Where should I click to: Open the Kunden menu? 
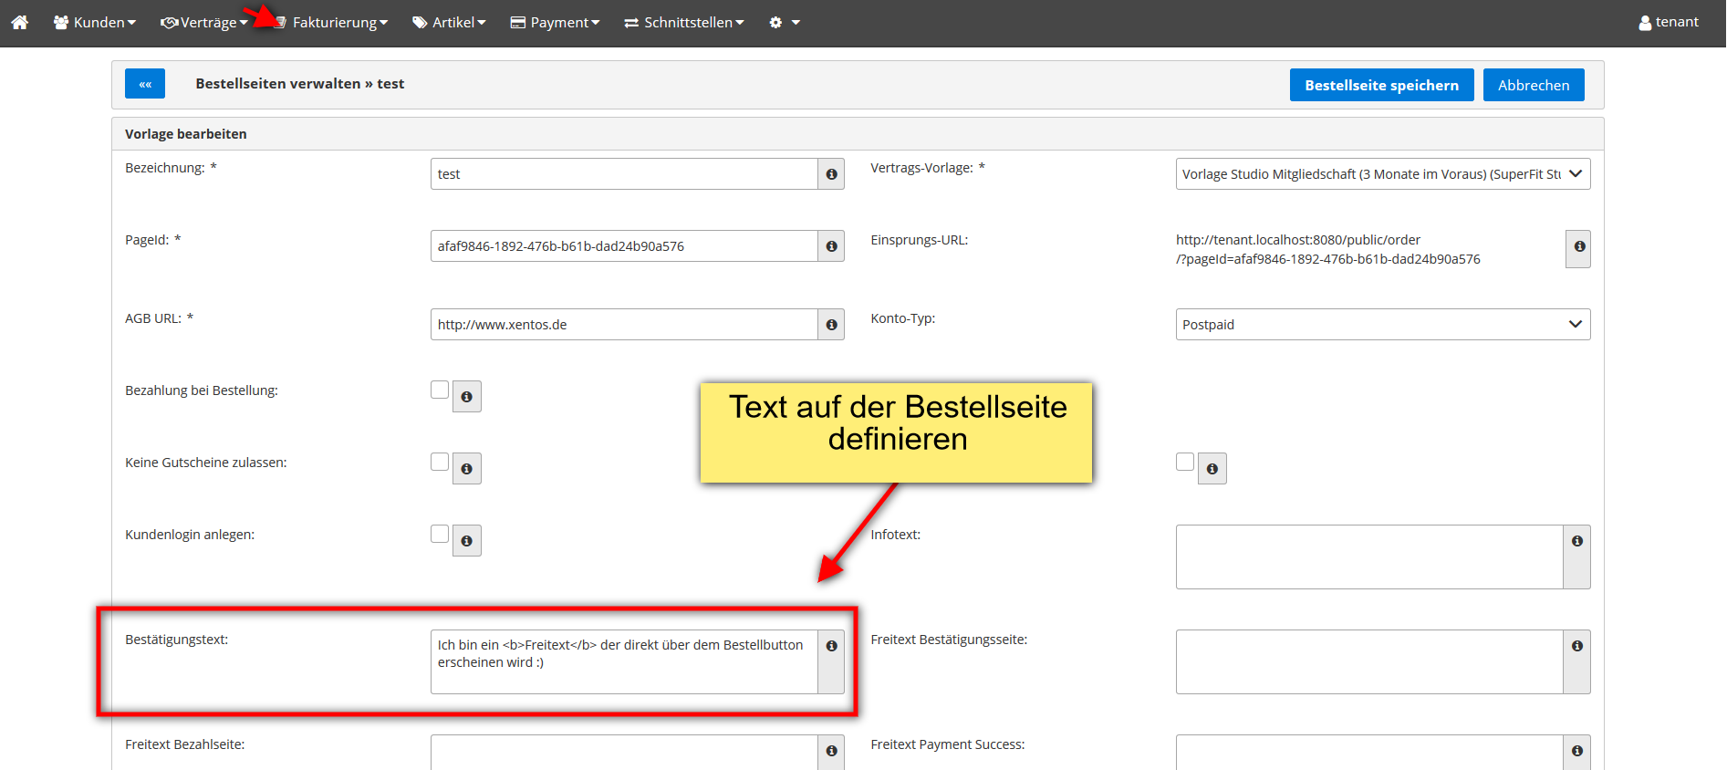[95, 22]
